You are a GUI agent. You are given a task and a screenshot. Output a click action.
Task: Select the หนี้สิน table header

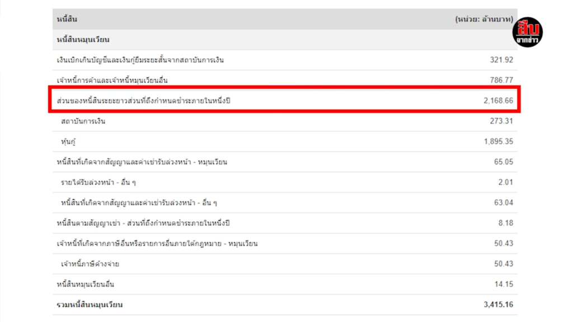tap(67, 19)
